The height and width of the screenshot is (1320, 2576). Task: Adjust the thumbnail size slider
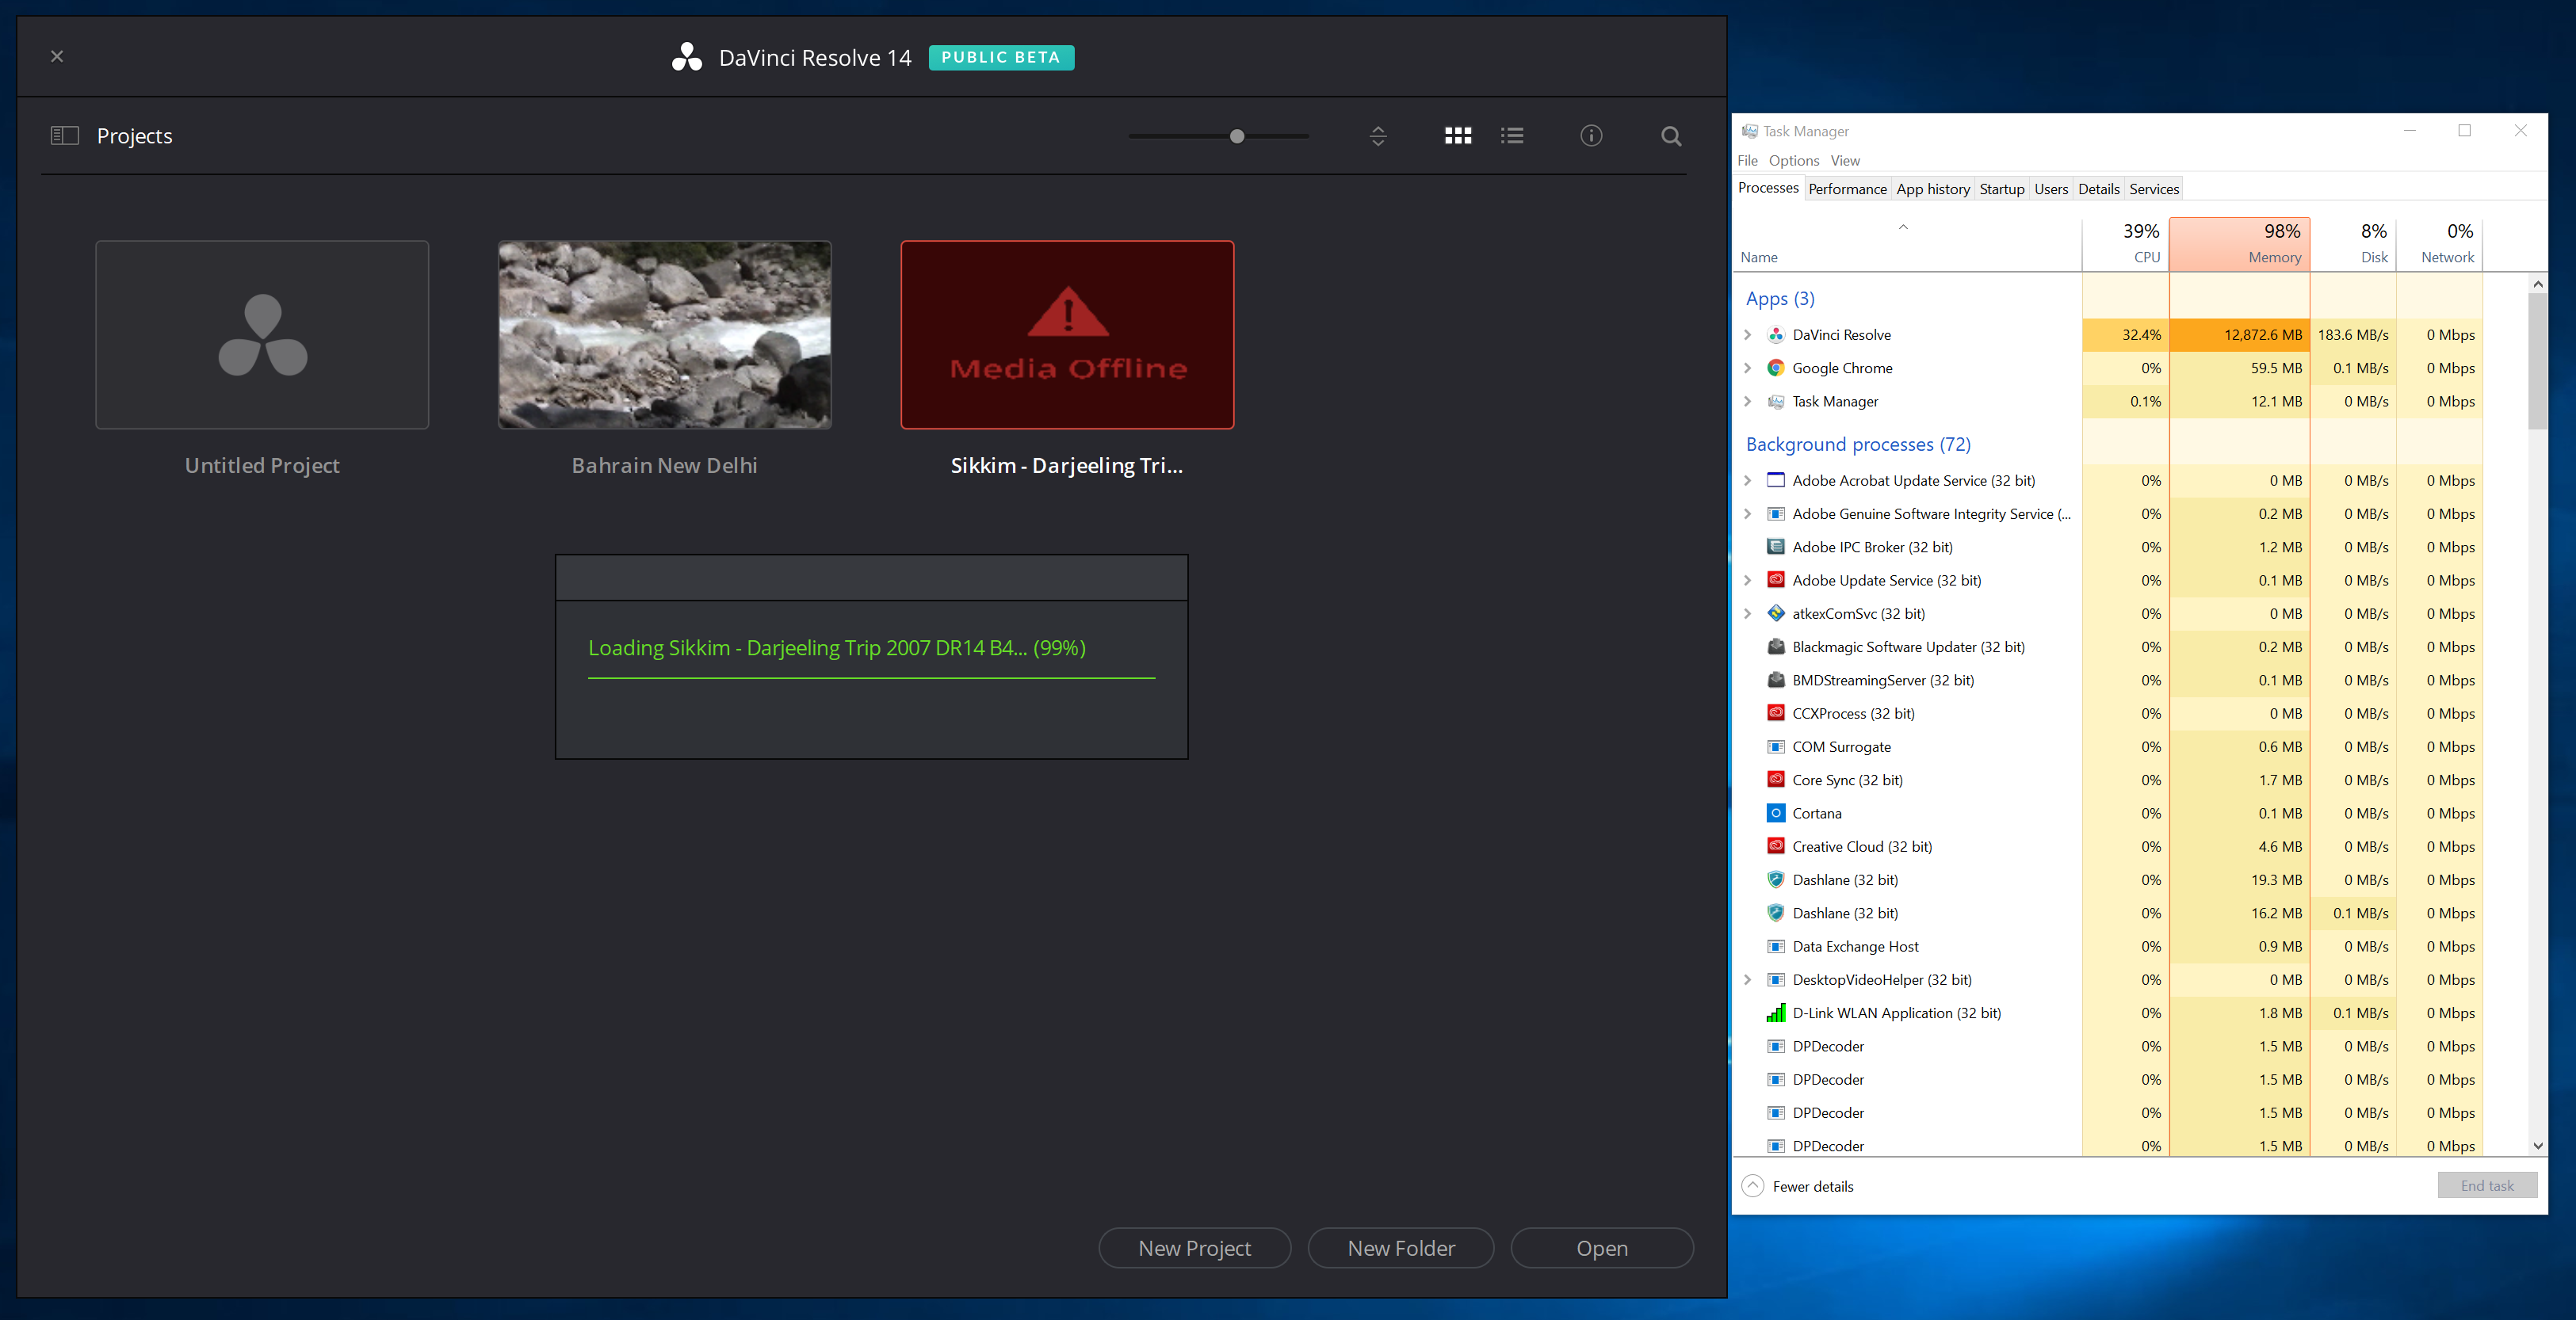(1237, 136)
